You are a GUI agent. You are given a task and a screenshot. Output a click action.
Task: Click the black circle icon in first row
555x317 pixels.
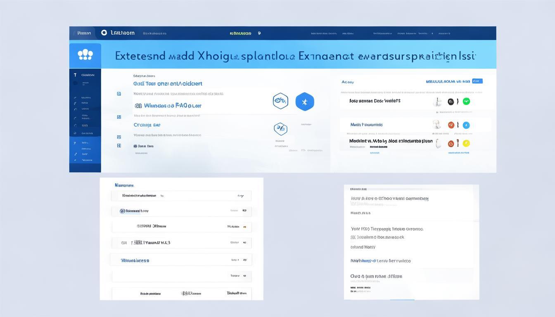[x=451, y=102]
